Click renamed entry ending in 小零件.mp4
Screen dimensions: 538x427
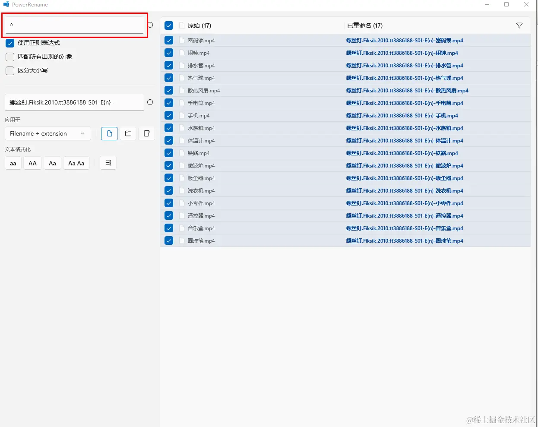405,203
